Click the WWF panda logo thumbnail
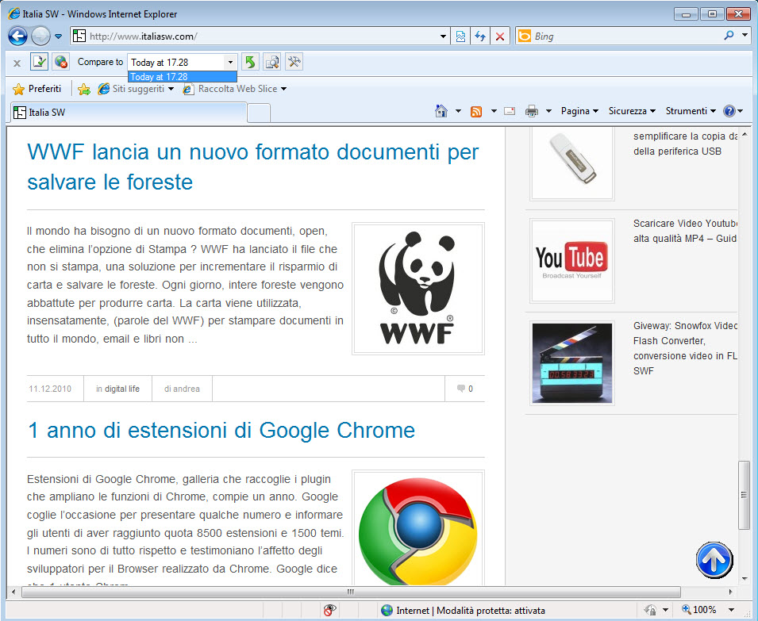This screenshot has height=621, width=758. (x=418, y=289)
